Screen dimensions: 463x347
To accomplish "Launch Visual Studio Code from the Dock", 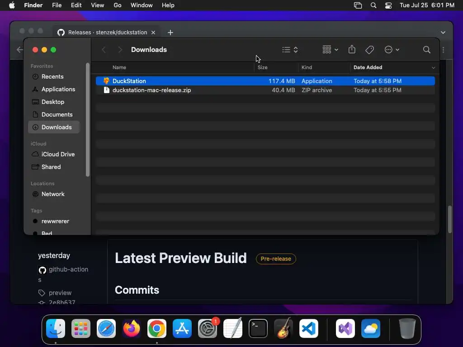I will point(309,328).
